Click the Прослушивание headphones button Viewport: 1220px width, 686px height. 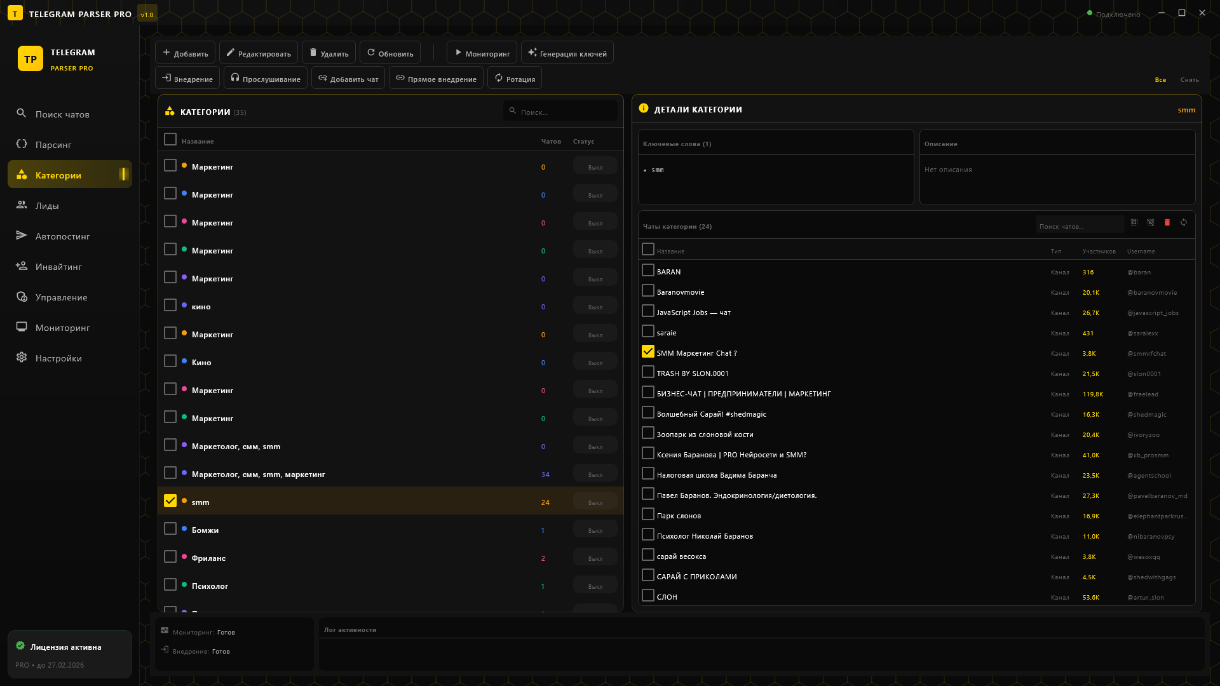[x=265, y=79]
